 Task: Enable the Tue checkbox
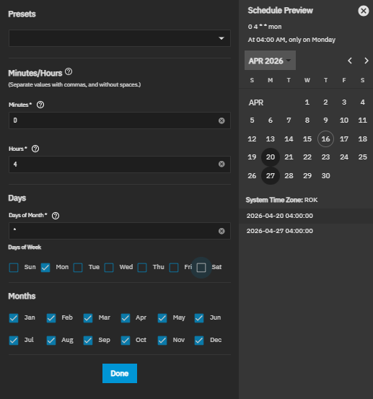point(78,268)
